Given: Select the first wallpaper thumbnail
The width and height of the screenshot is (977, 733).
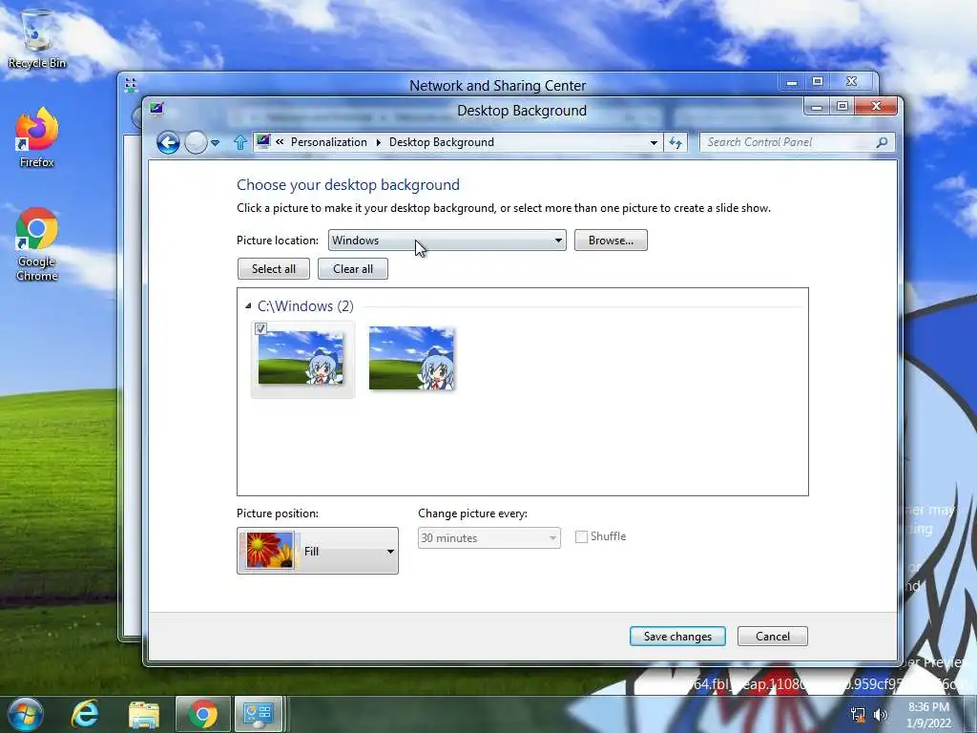Looking at the screenshot, I should [x=301, y=359].
